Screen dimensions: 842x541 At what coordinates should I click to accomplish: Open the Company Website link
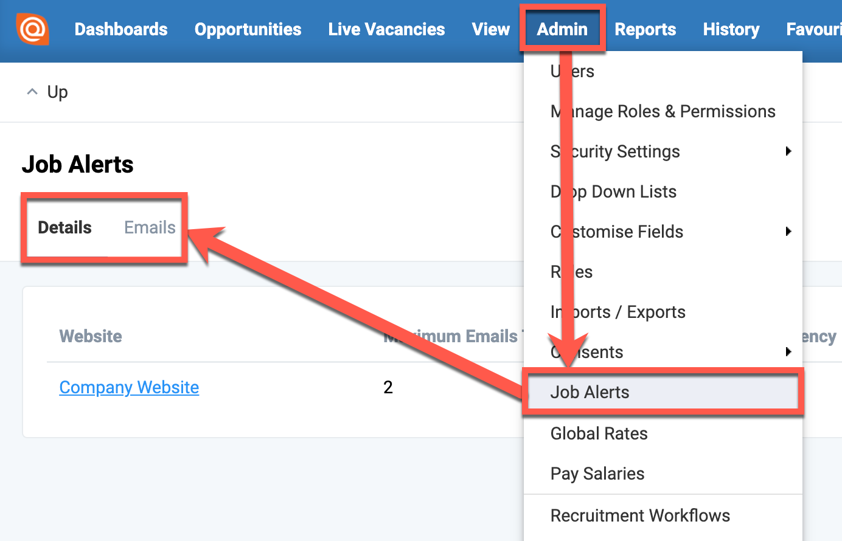pos(129,387)
